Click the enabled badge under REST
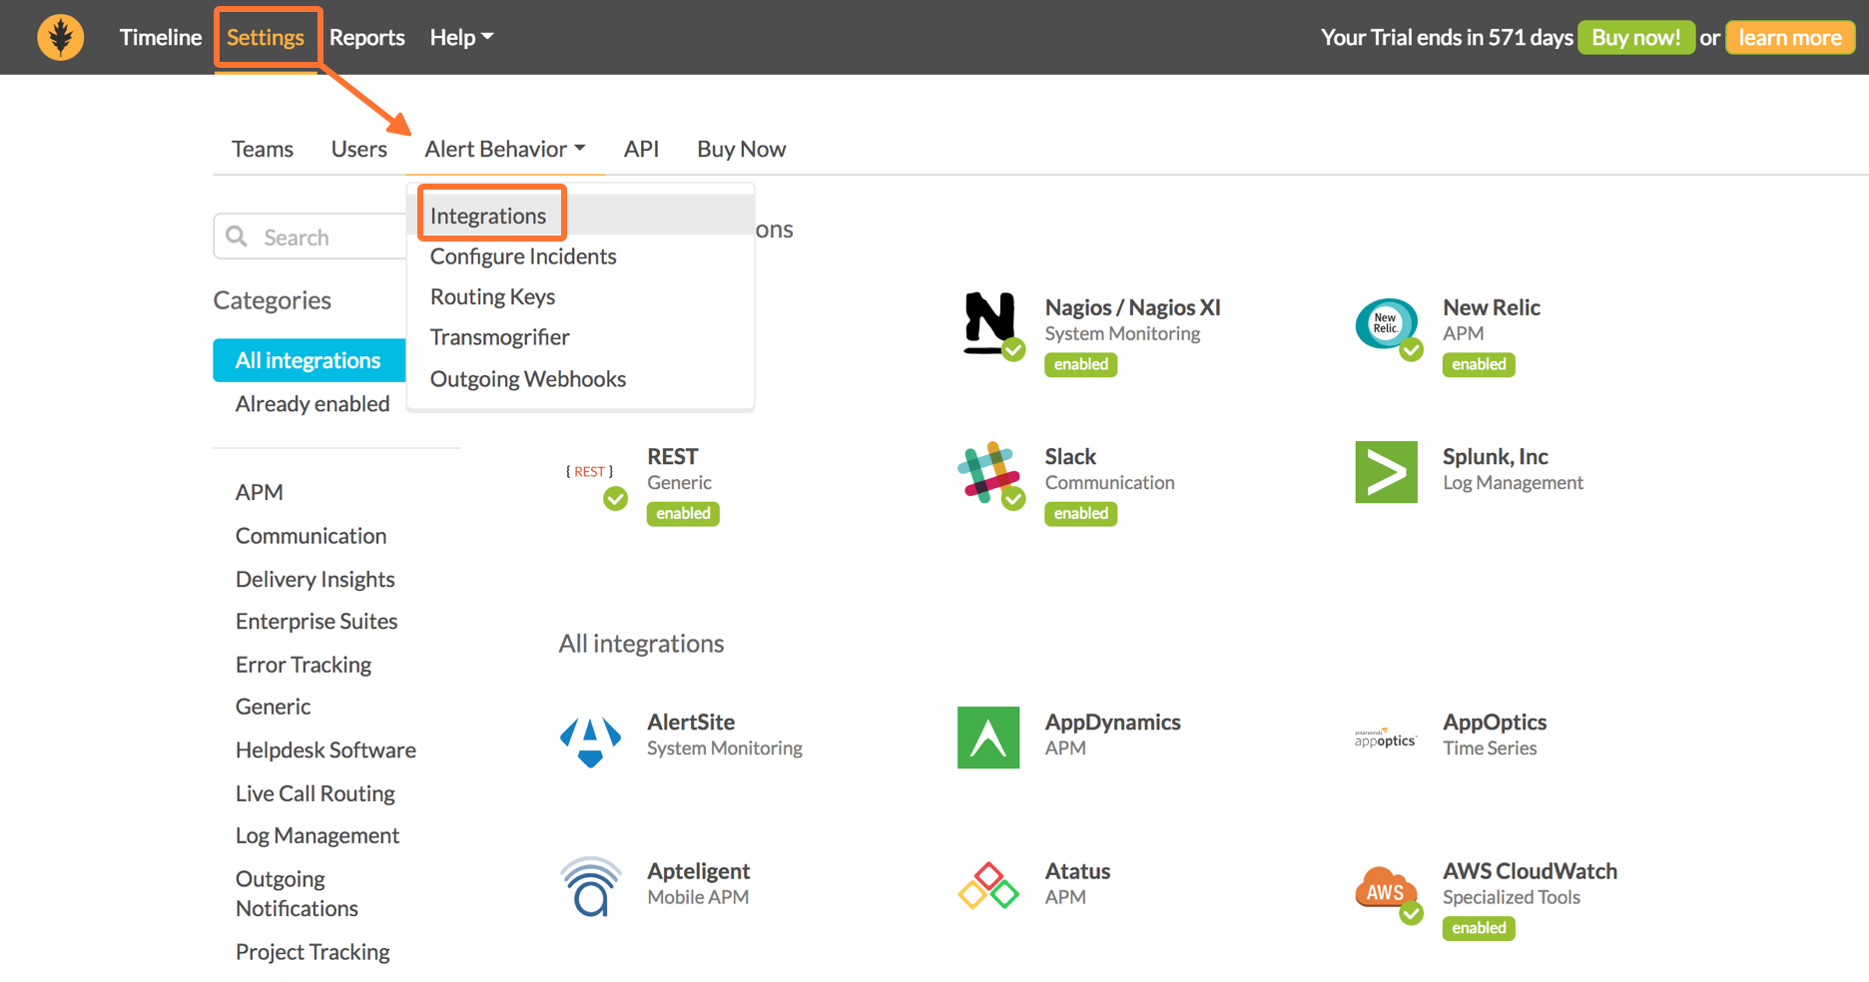Screen dimensions: 1869x982 [683, 513]
